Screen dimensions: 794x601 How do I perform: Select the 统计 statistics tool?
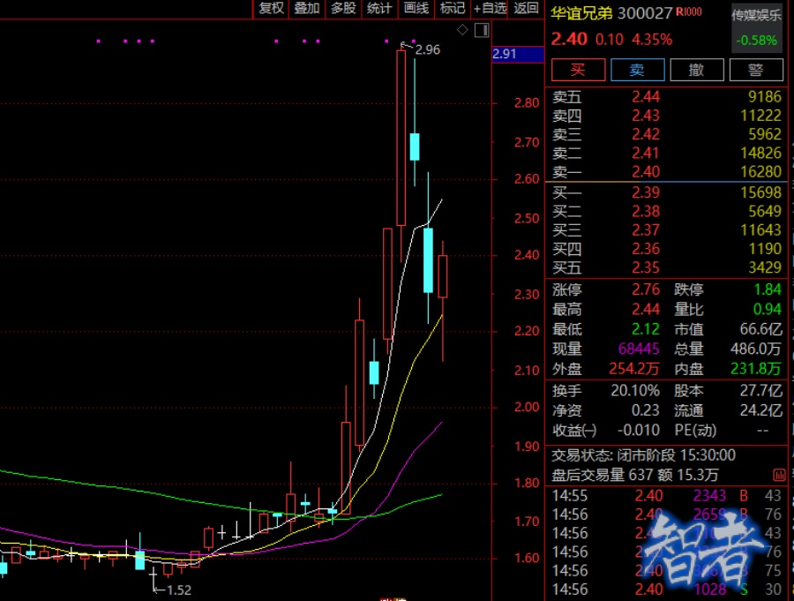coord(379,8)
